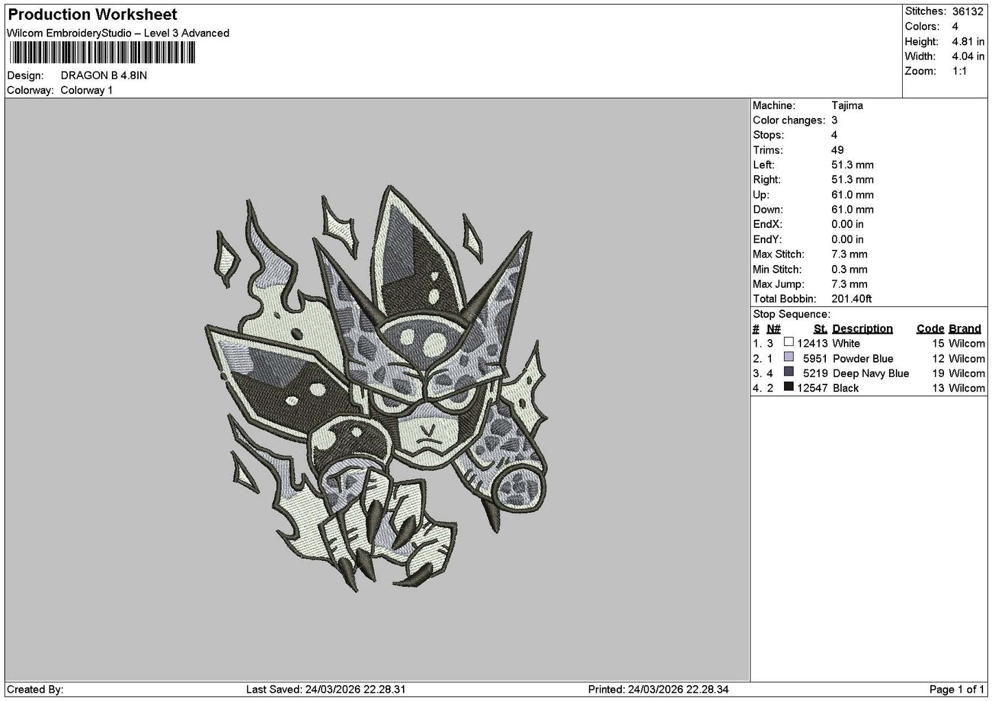The width and height of the screenshot is (992, 701).
Task: Click the 'St.' column header
Action: click(x=820, y=329)
